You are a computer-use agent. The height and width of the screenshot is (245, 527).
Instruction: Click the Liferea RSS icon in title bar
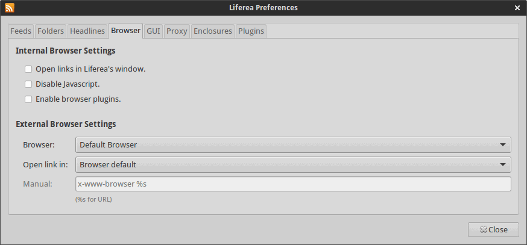click(10, 7)
